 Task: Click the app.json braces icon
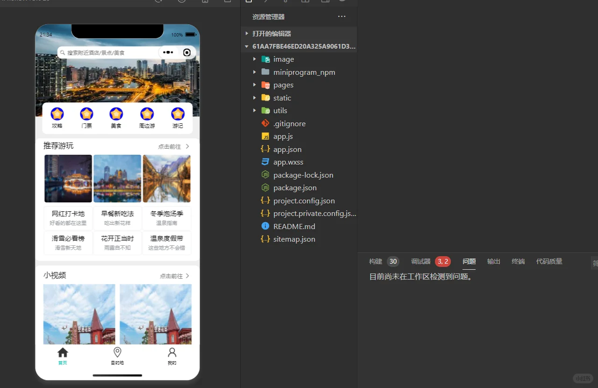click(x=265, y=149)
